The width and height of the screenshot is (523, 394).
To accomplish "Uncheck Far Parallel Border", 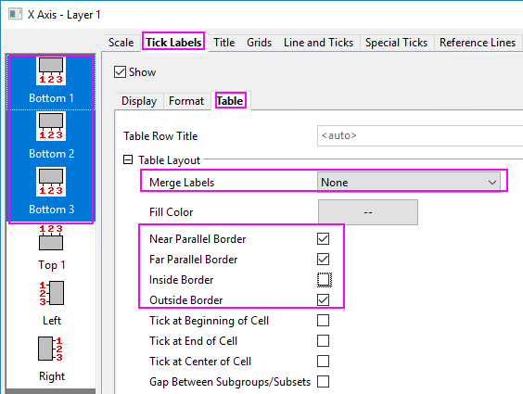I will pos(323,259).
